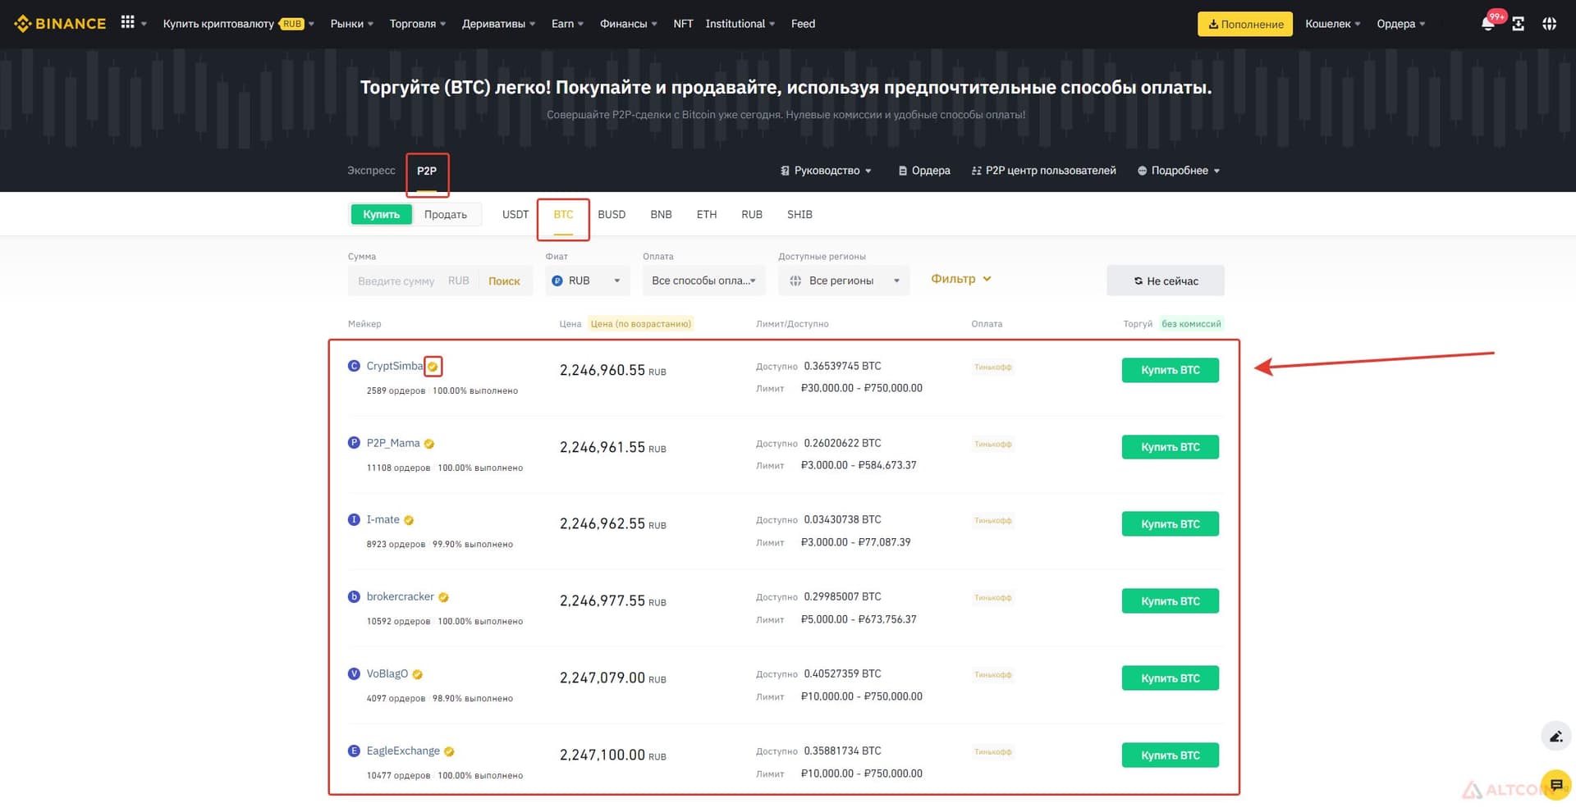
Task: Open the support chat bubble icon
Action: point(1555,785)
